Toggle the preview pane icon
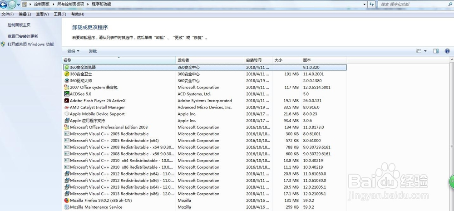Image resolution: width=454 pixels, height=211 pixels. [x=436, y=51]
